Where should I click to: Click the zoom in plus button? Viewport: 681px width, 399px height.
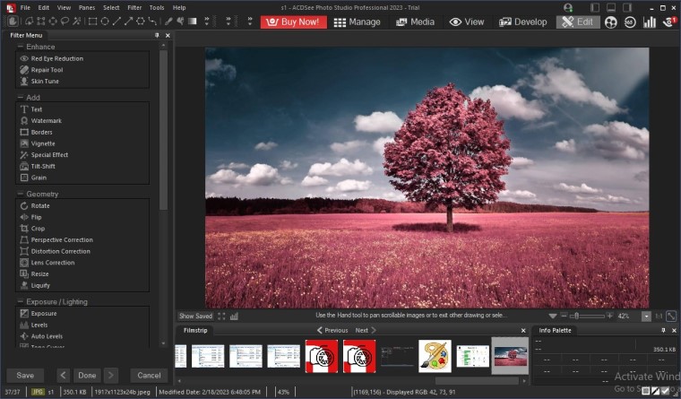coord(610,316)
